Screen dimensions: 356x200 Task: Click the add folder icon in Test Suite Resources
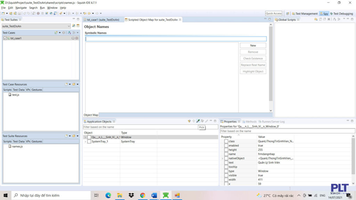coord(74,136)
